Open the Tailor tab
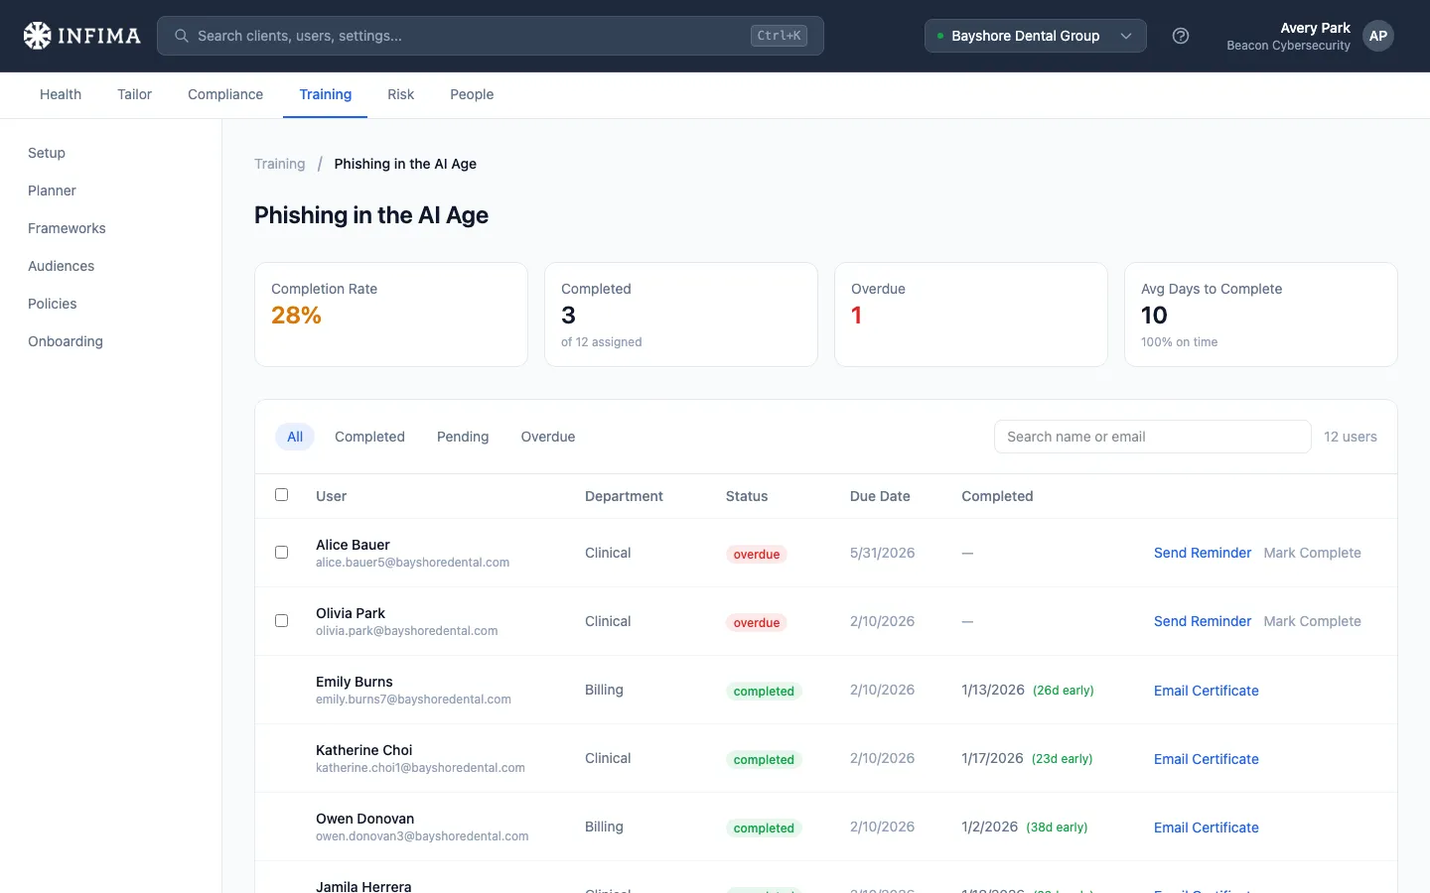Screen dimensions: 1430x893 tap(135, 94)
